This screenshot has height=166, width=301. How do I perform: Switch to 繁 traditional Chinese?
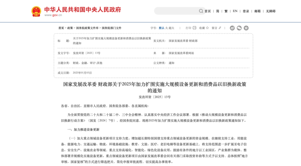pos(226,11)
